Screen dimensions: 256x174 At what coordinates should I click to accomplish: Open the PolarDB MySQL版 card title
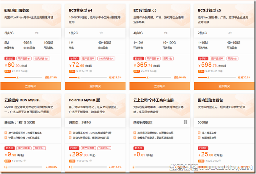click(84, 100)
